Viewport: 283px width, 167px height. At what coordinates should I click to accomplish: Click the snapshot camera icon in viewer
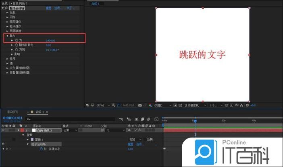point(140,105)
